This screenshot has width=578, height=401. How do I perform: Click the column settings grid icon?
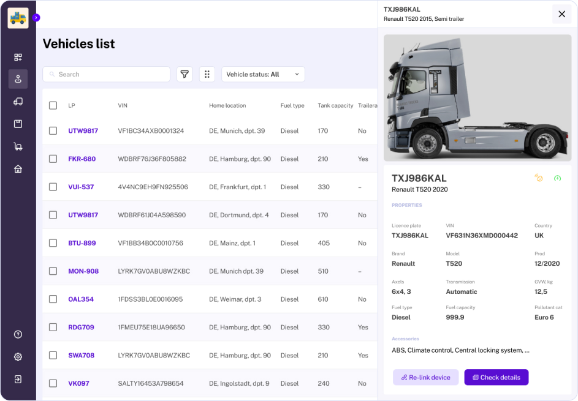[x=207, y=73]
